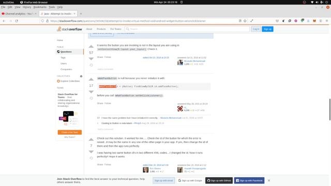This screenshot has width=331, height=186.
Task: Switch to Channel analytics YouTube tab
Action: (19, 14)
